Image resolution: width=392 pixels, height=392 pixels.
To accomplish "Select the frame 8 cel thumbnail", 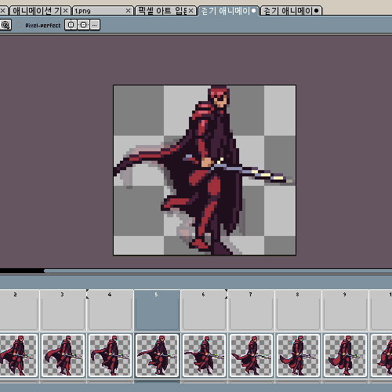I will (x=298, y=355).
